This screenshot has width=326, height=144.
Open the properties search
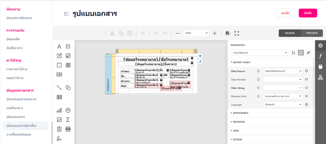point(308,53)
